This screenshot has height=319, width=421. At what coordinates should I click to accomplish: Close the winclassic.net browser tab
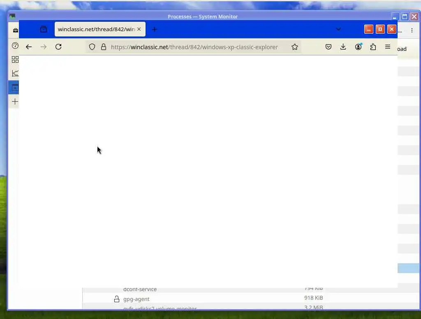click(139, 29)
